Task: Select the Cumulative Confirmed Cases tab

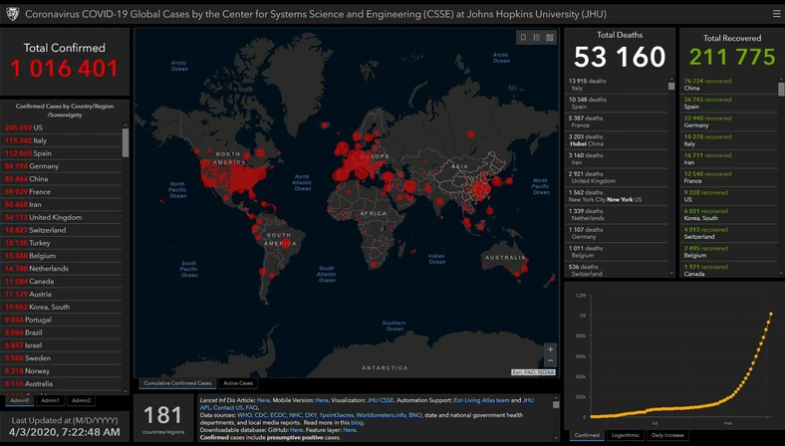Action: [x=177, y=383]
